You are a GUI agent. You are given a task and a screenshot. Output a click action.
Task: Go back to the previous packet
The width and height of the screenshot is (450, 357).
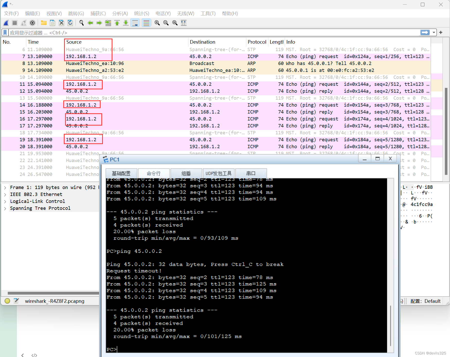(90, 23)
